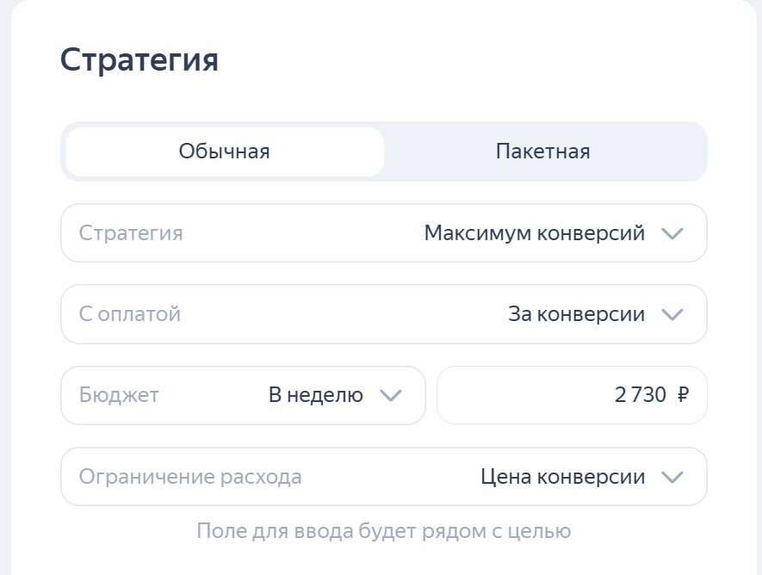Click the Бюджет field label
This screenshot has height=575, width=762.
tap(119, 395)
